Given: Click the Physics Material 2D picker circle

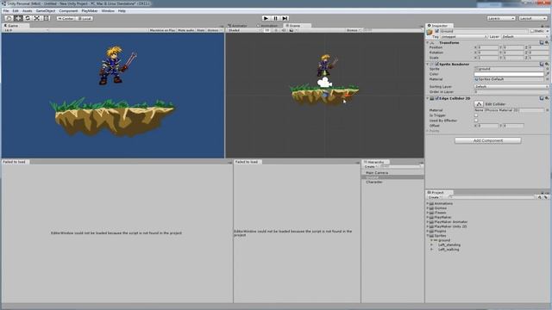Looking at the screenshot, I should pos(547,110).
